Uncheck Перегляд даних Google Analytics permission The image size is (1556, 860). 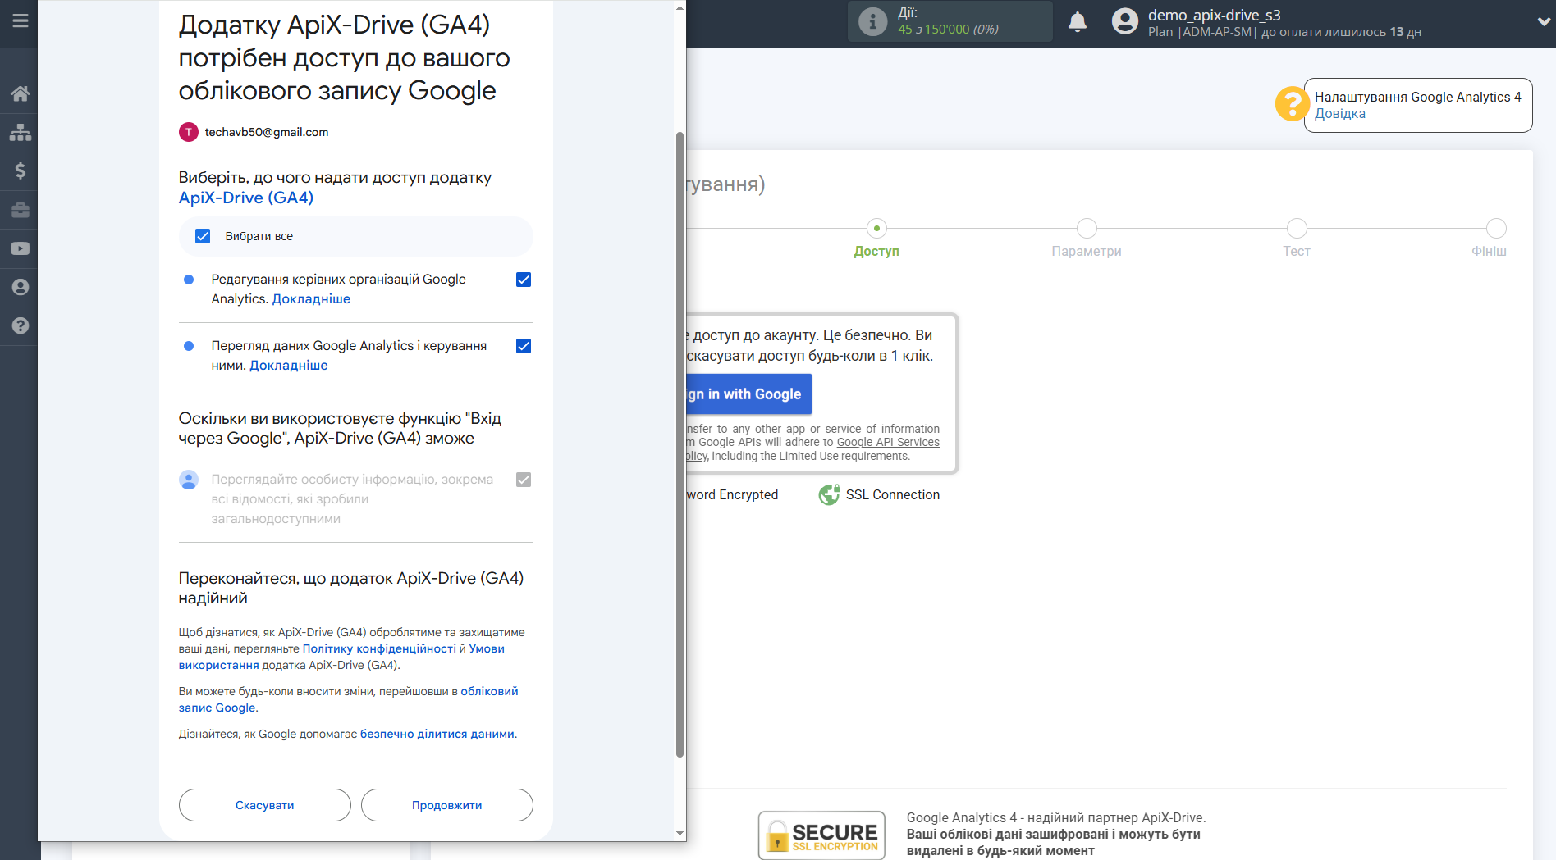(x=524, y=346)
